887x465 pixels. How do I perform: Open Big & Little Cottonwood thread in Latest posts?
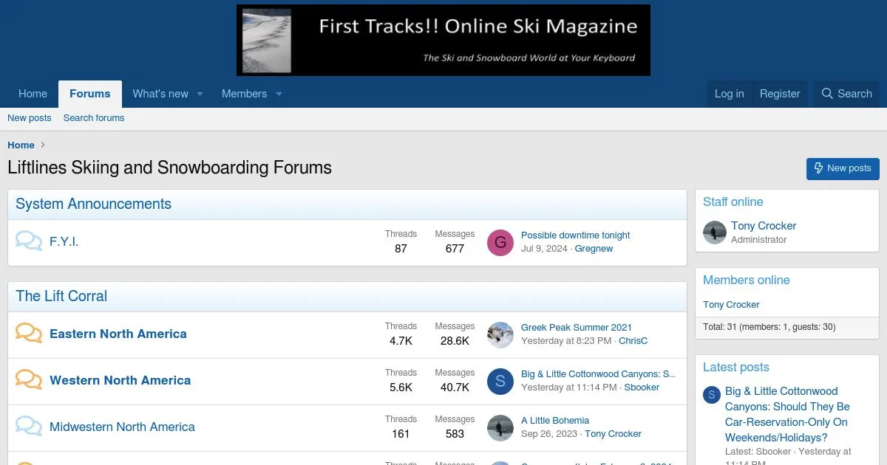(x=787, y=414)
